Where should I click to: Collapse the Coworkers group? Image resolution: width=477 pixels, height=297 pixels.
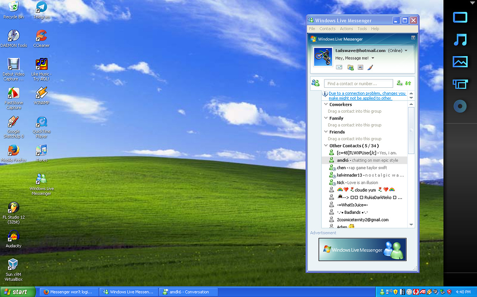click(326, 104)
